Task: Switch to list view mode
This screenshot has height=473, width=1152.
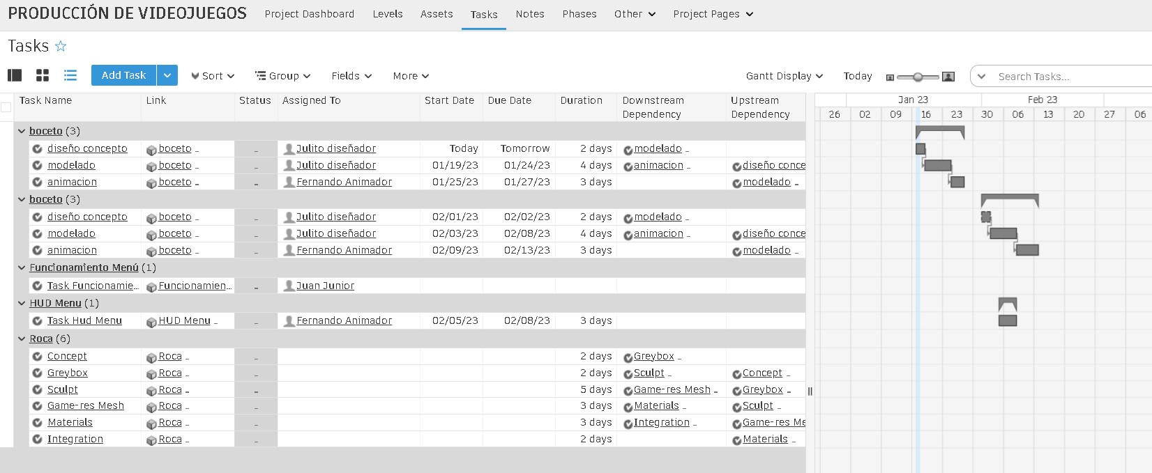Action: (70, 75)
